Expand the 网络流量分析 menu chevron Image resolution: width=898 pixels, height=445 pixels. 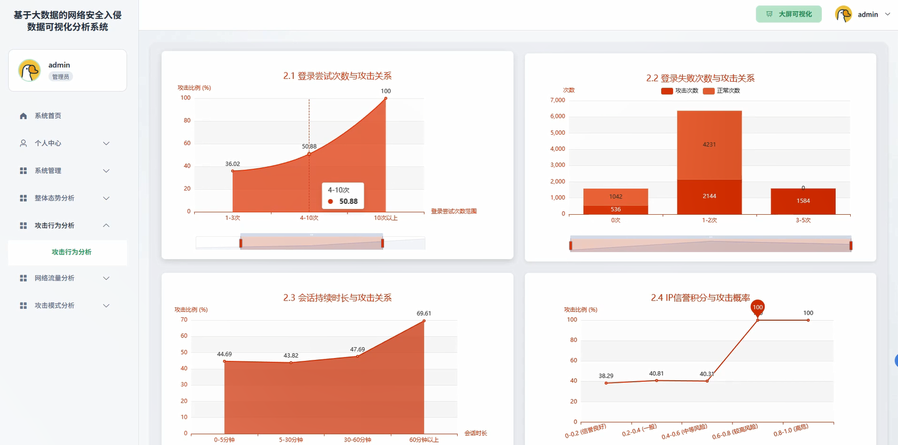[x=106, y=278]
